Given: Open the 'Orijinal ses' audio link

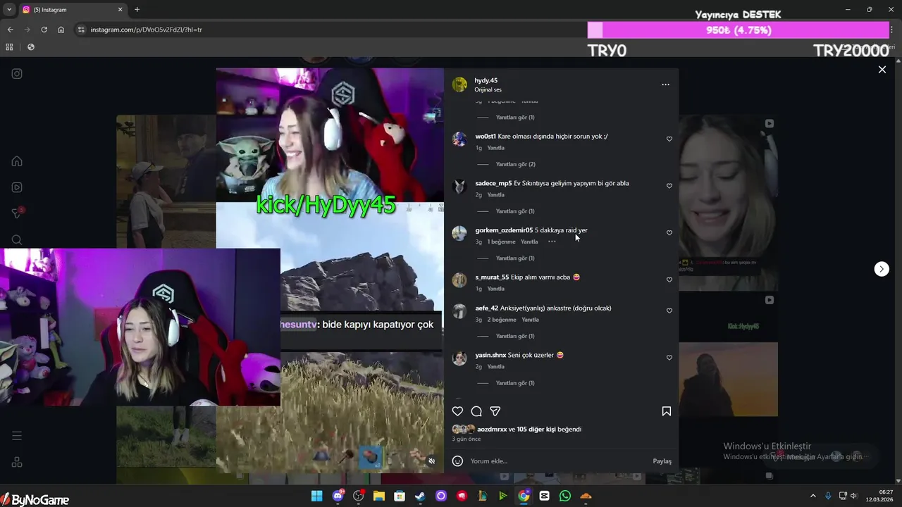Looking at the screenshot, I should click(488, 90).
